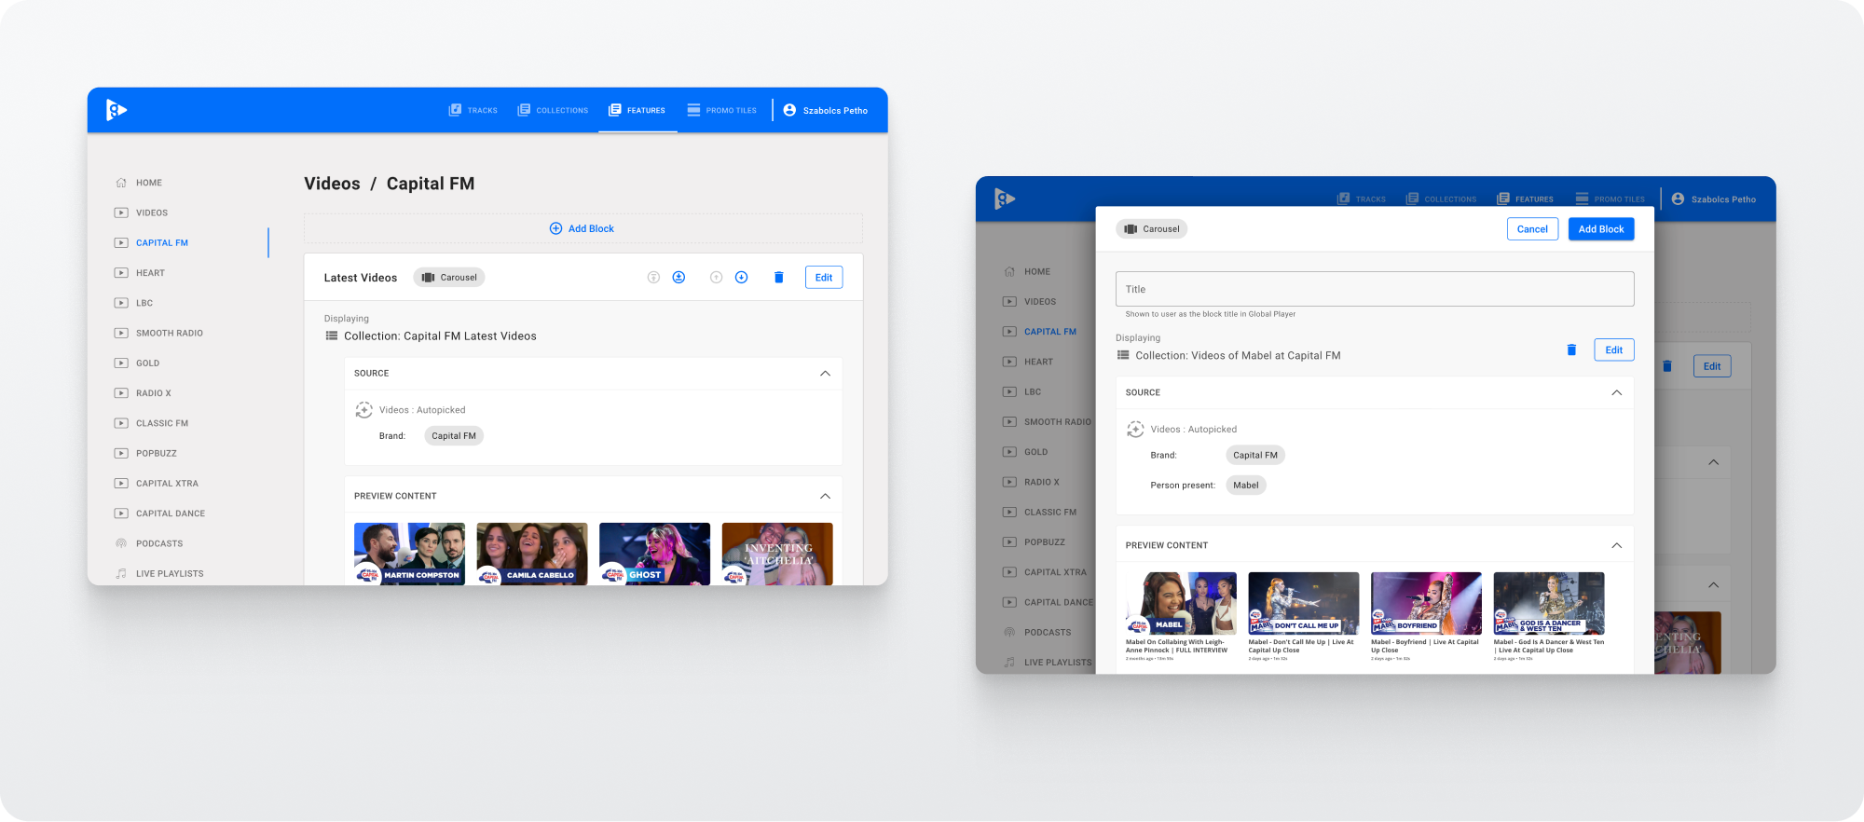The image size is (1864, 822).
Task: Click the Global logo in left window header
Action: click(x=116, y=110)
